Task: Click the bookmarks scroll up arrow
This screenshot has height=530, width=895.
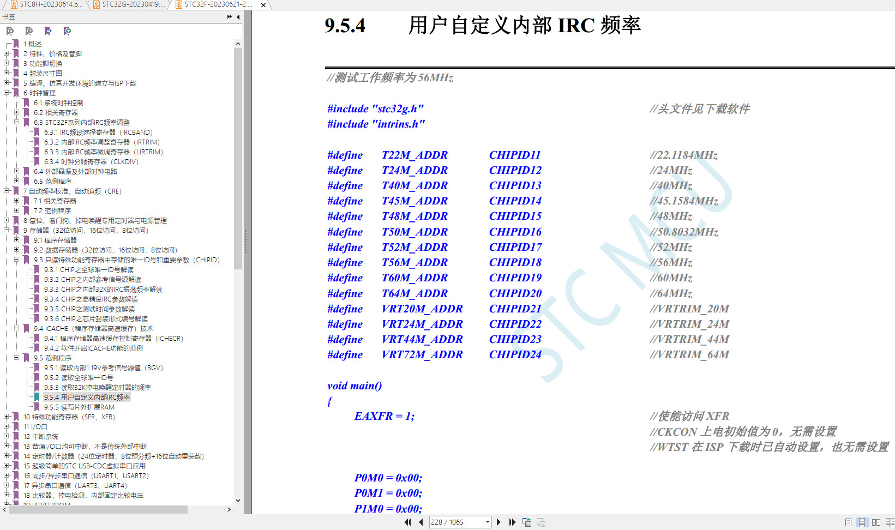Action: coord(238,44)
